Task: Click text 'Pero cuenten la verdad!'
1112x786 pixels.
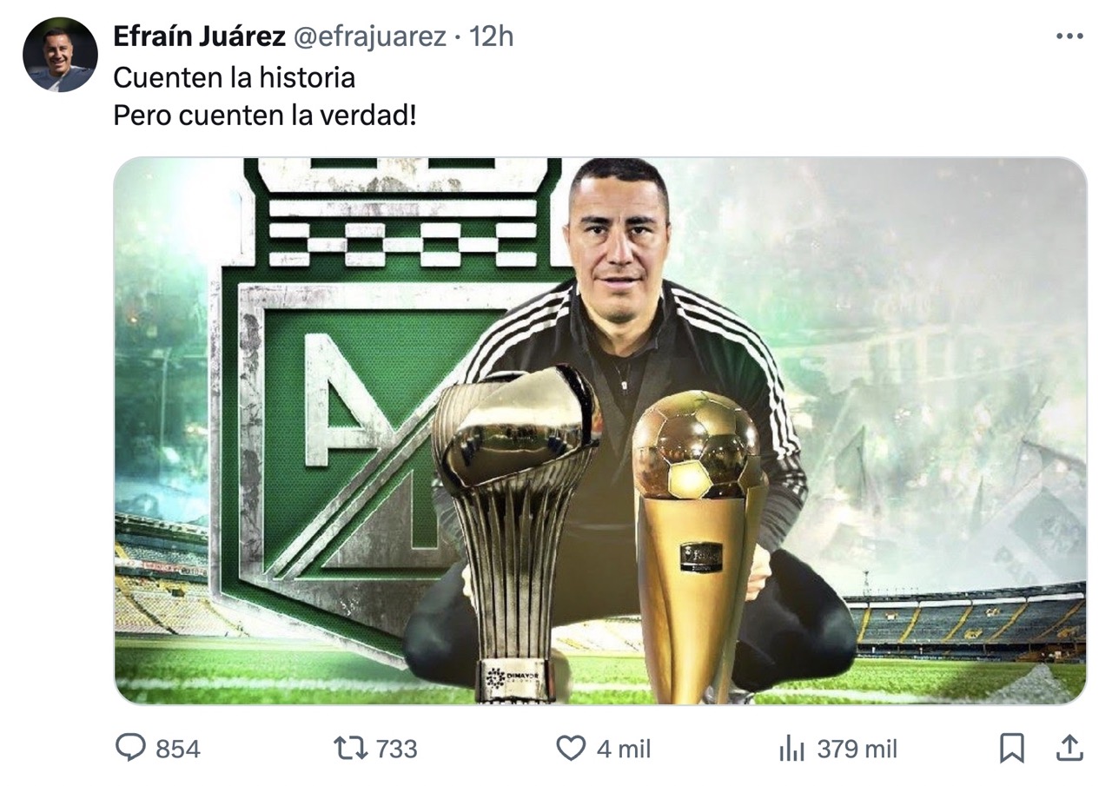Action: (265, 114)
